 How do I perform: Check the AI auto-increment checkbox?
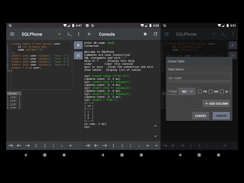click(222, 91)
